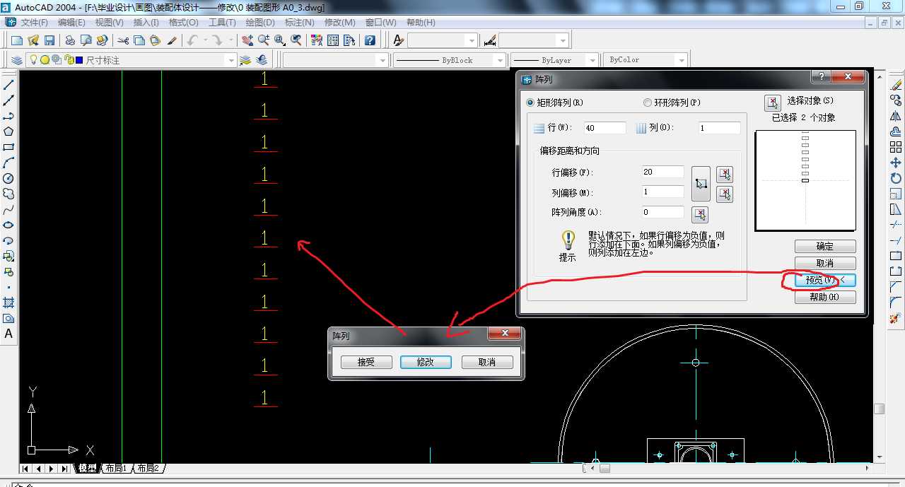Viewport: 905px width, 487px height.
Task: Select the Hatch tool
Action: (8, 303)
